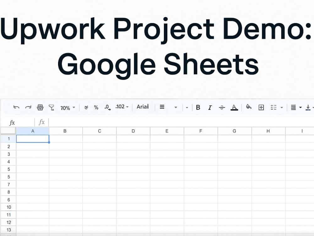This screenshot has width=314, height=236.
Task: Select row 13 header
Action: coord(8,230)
